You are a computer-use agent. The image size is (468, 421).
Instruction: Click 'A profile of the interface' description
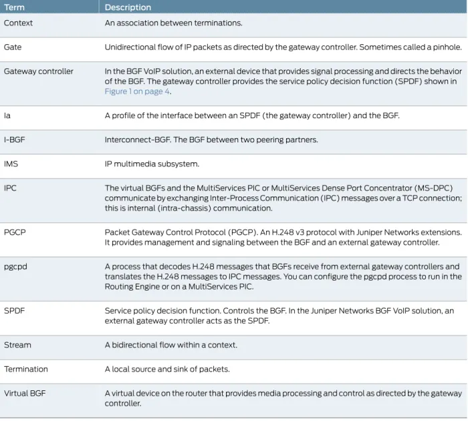coord(252,116)
